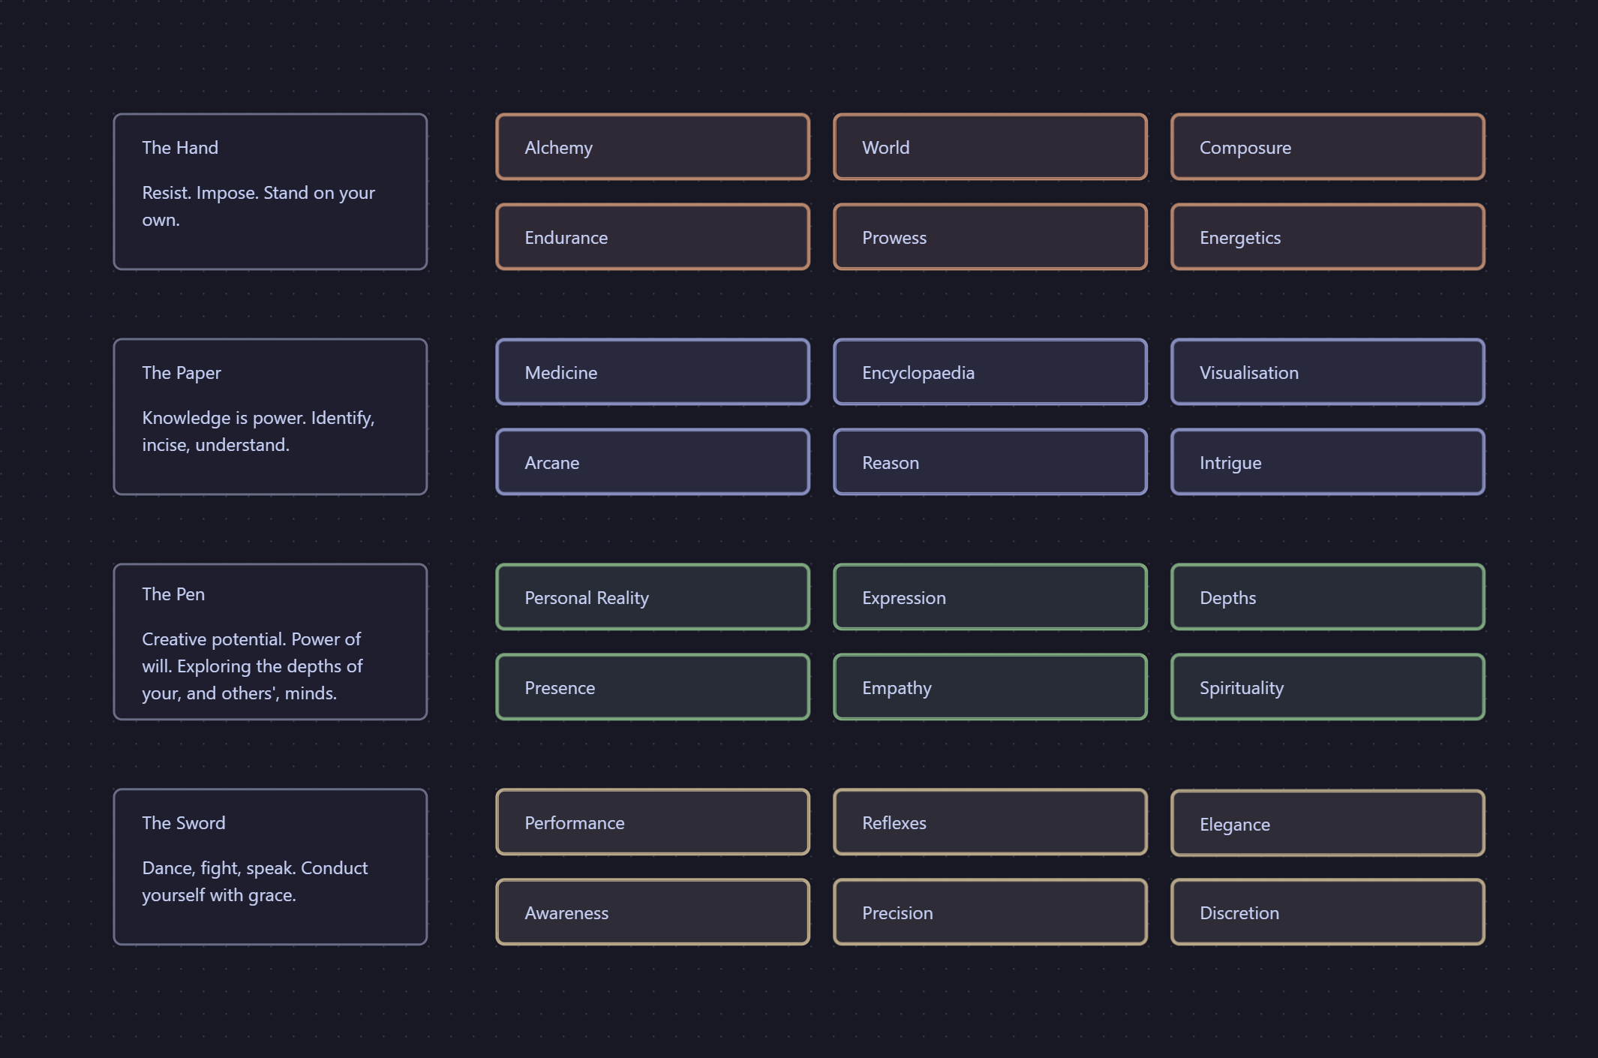This screenshot has width=1598, height=1058.
Task: Pick Medicine from The Paper row
Action: point(652,372)
